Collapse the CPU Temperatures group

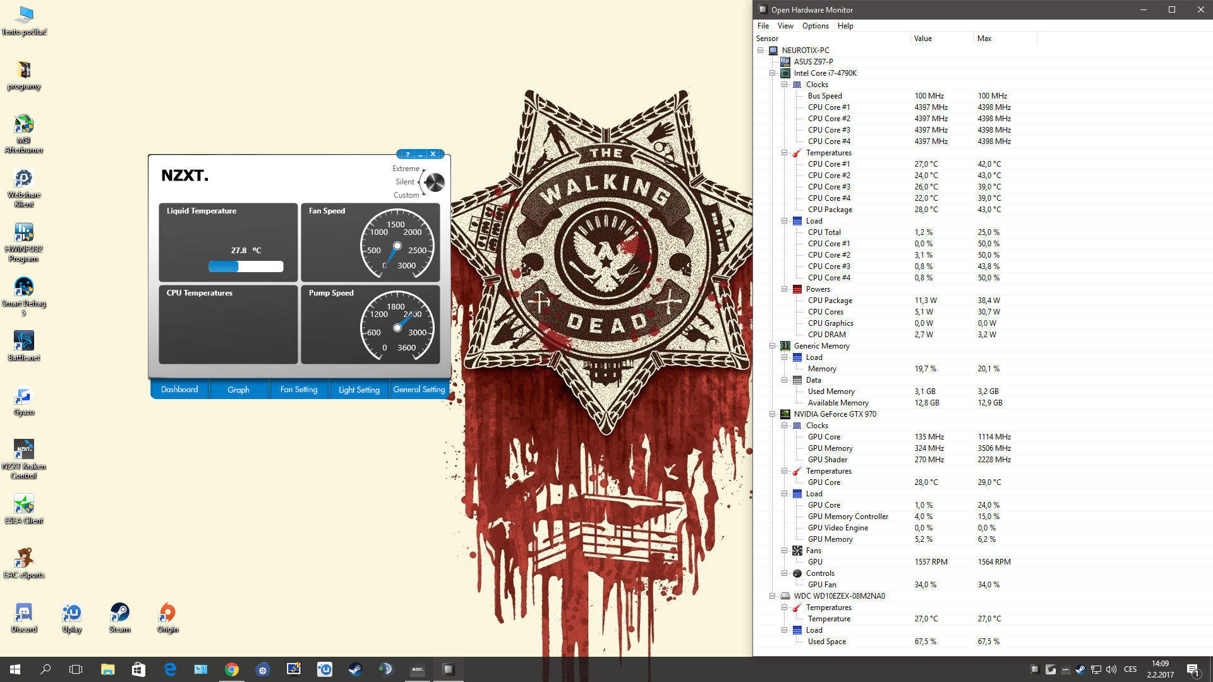click(784, 153)
